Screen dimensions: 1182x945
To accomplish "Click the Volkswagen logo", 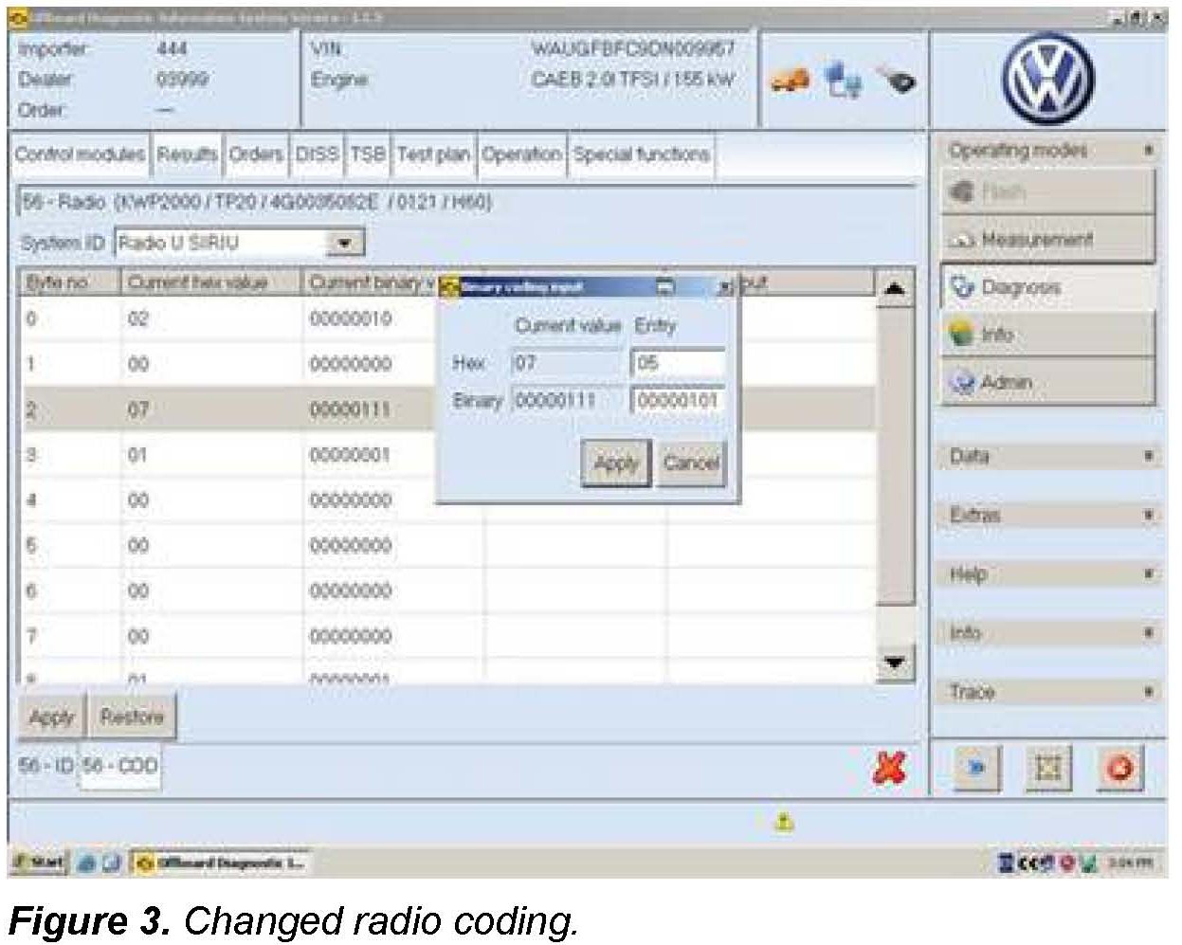I will point(1048,81).
